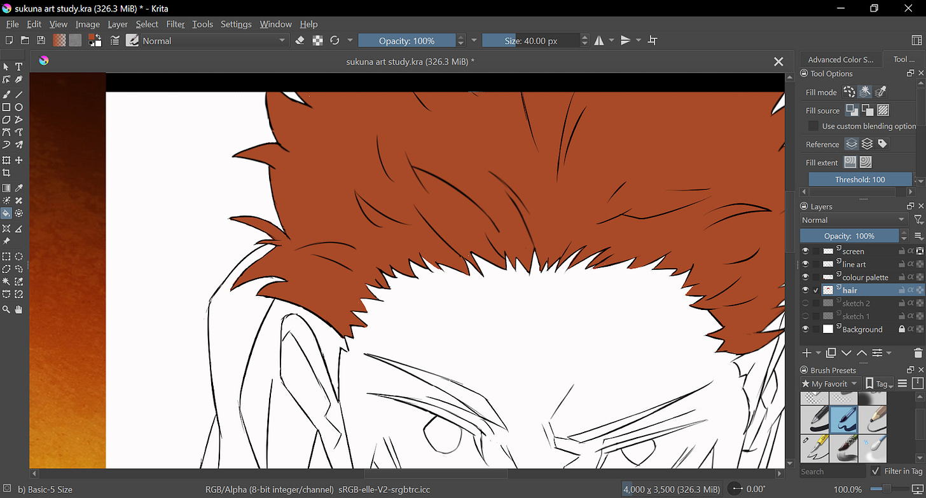Duplicate the layer in Layers panel
Screen dimensions: 926x498
point(831,353)
